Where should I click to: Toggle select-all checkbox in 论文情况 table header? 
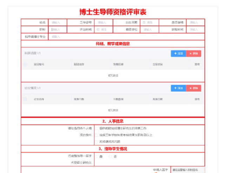[x=25, y=99]
